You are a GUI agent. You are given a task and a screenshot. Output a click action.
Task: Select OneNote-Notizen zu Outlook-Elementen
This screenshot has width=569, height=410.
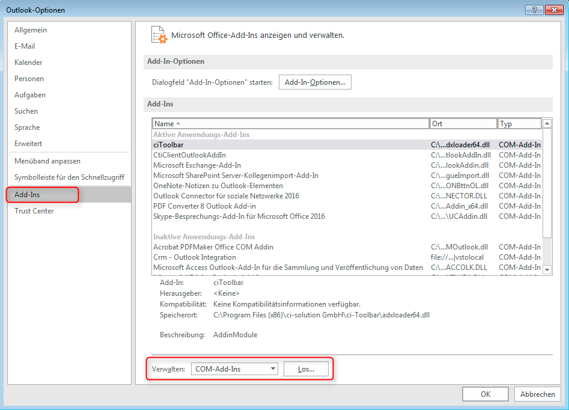(x=347, y=186)
